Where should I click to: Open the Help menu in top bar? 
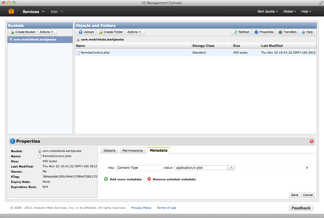coord(306,12)
